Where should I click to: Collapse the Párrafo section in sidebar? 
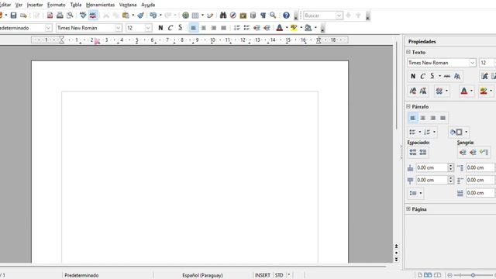pyautogui.click(x=408, y=106)
